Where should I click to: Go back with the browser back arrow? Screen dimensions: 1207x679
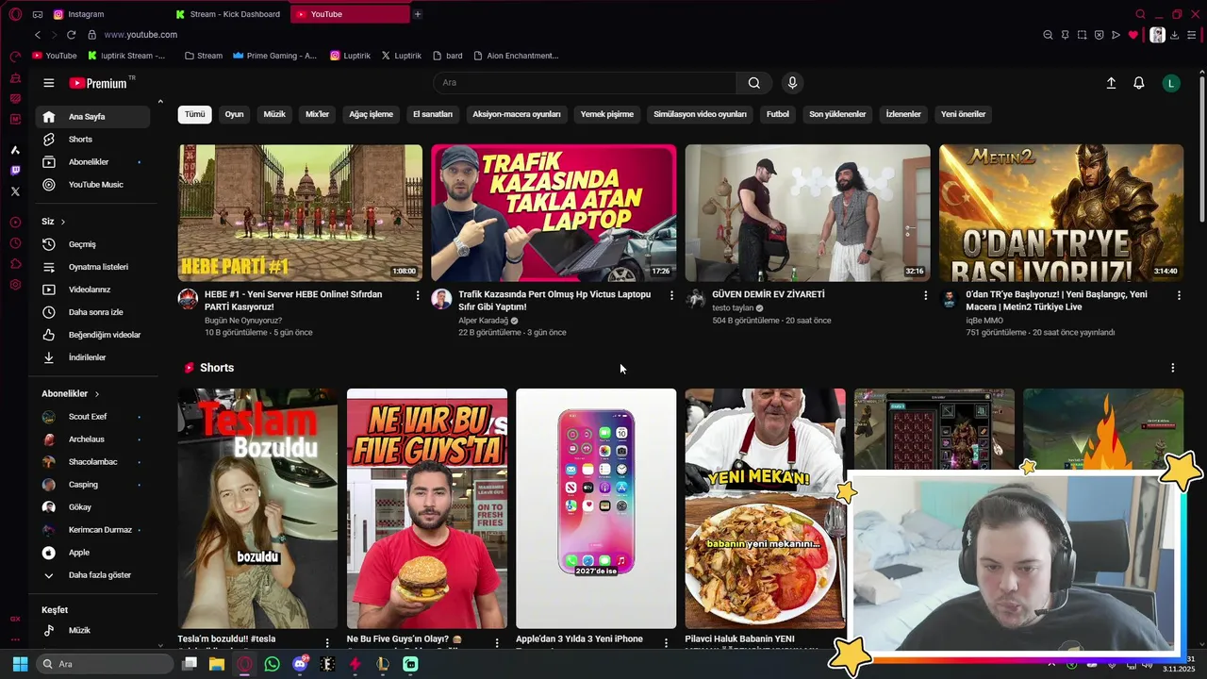tap(37, 35)
